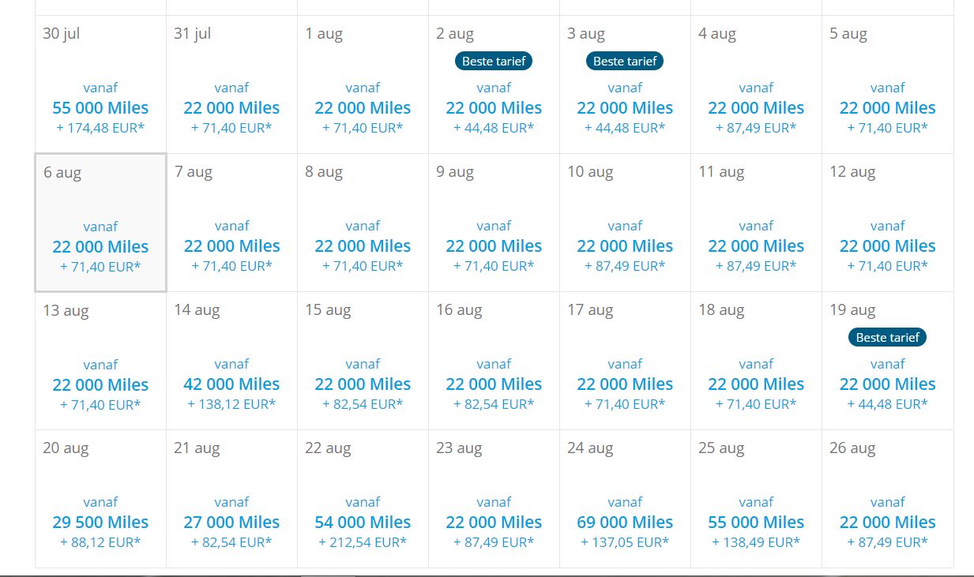Click the 8 aug 22 000 Miles link
The height and width of the screenshot is (577, 974).
click(x=363, y=246)
